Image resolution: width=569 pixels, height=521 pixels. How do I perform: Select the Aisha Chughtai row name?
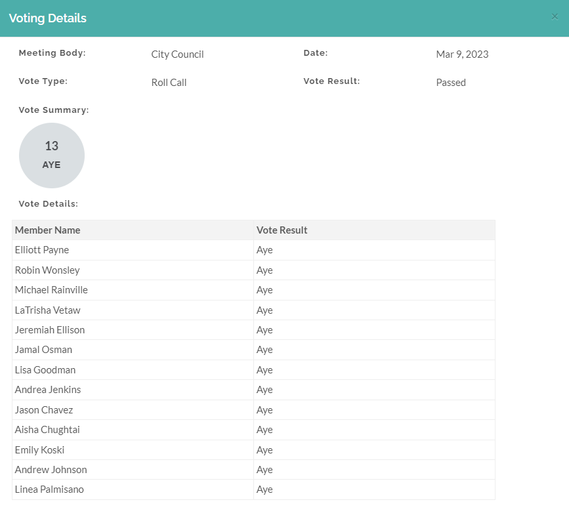(47, 430)
